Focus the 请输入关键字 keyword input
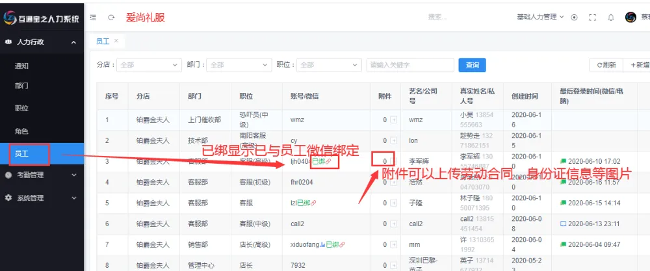 point(409,65)
